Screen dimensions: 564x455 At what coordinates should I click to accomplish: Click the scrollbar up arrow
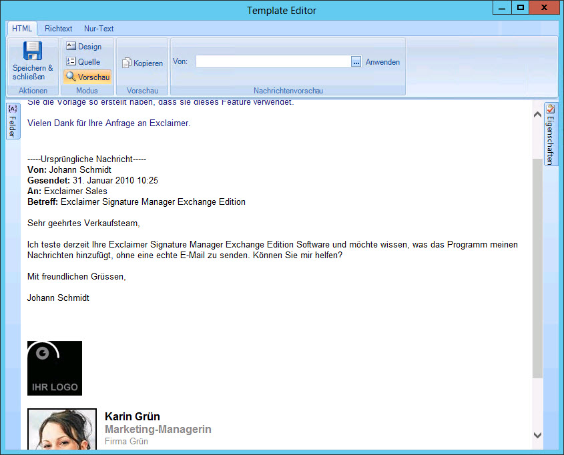pos(538,114)
